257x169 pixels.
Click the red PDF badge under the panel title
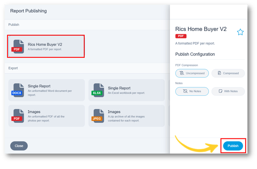pos(181,36)
